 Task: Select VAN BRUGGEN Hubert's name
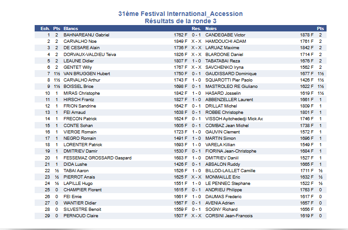click(87, 74)
